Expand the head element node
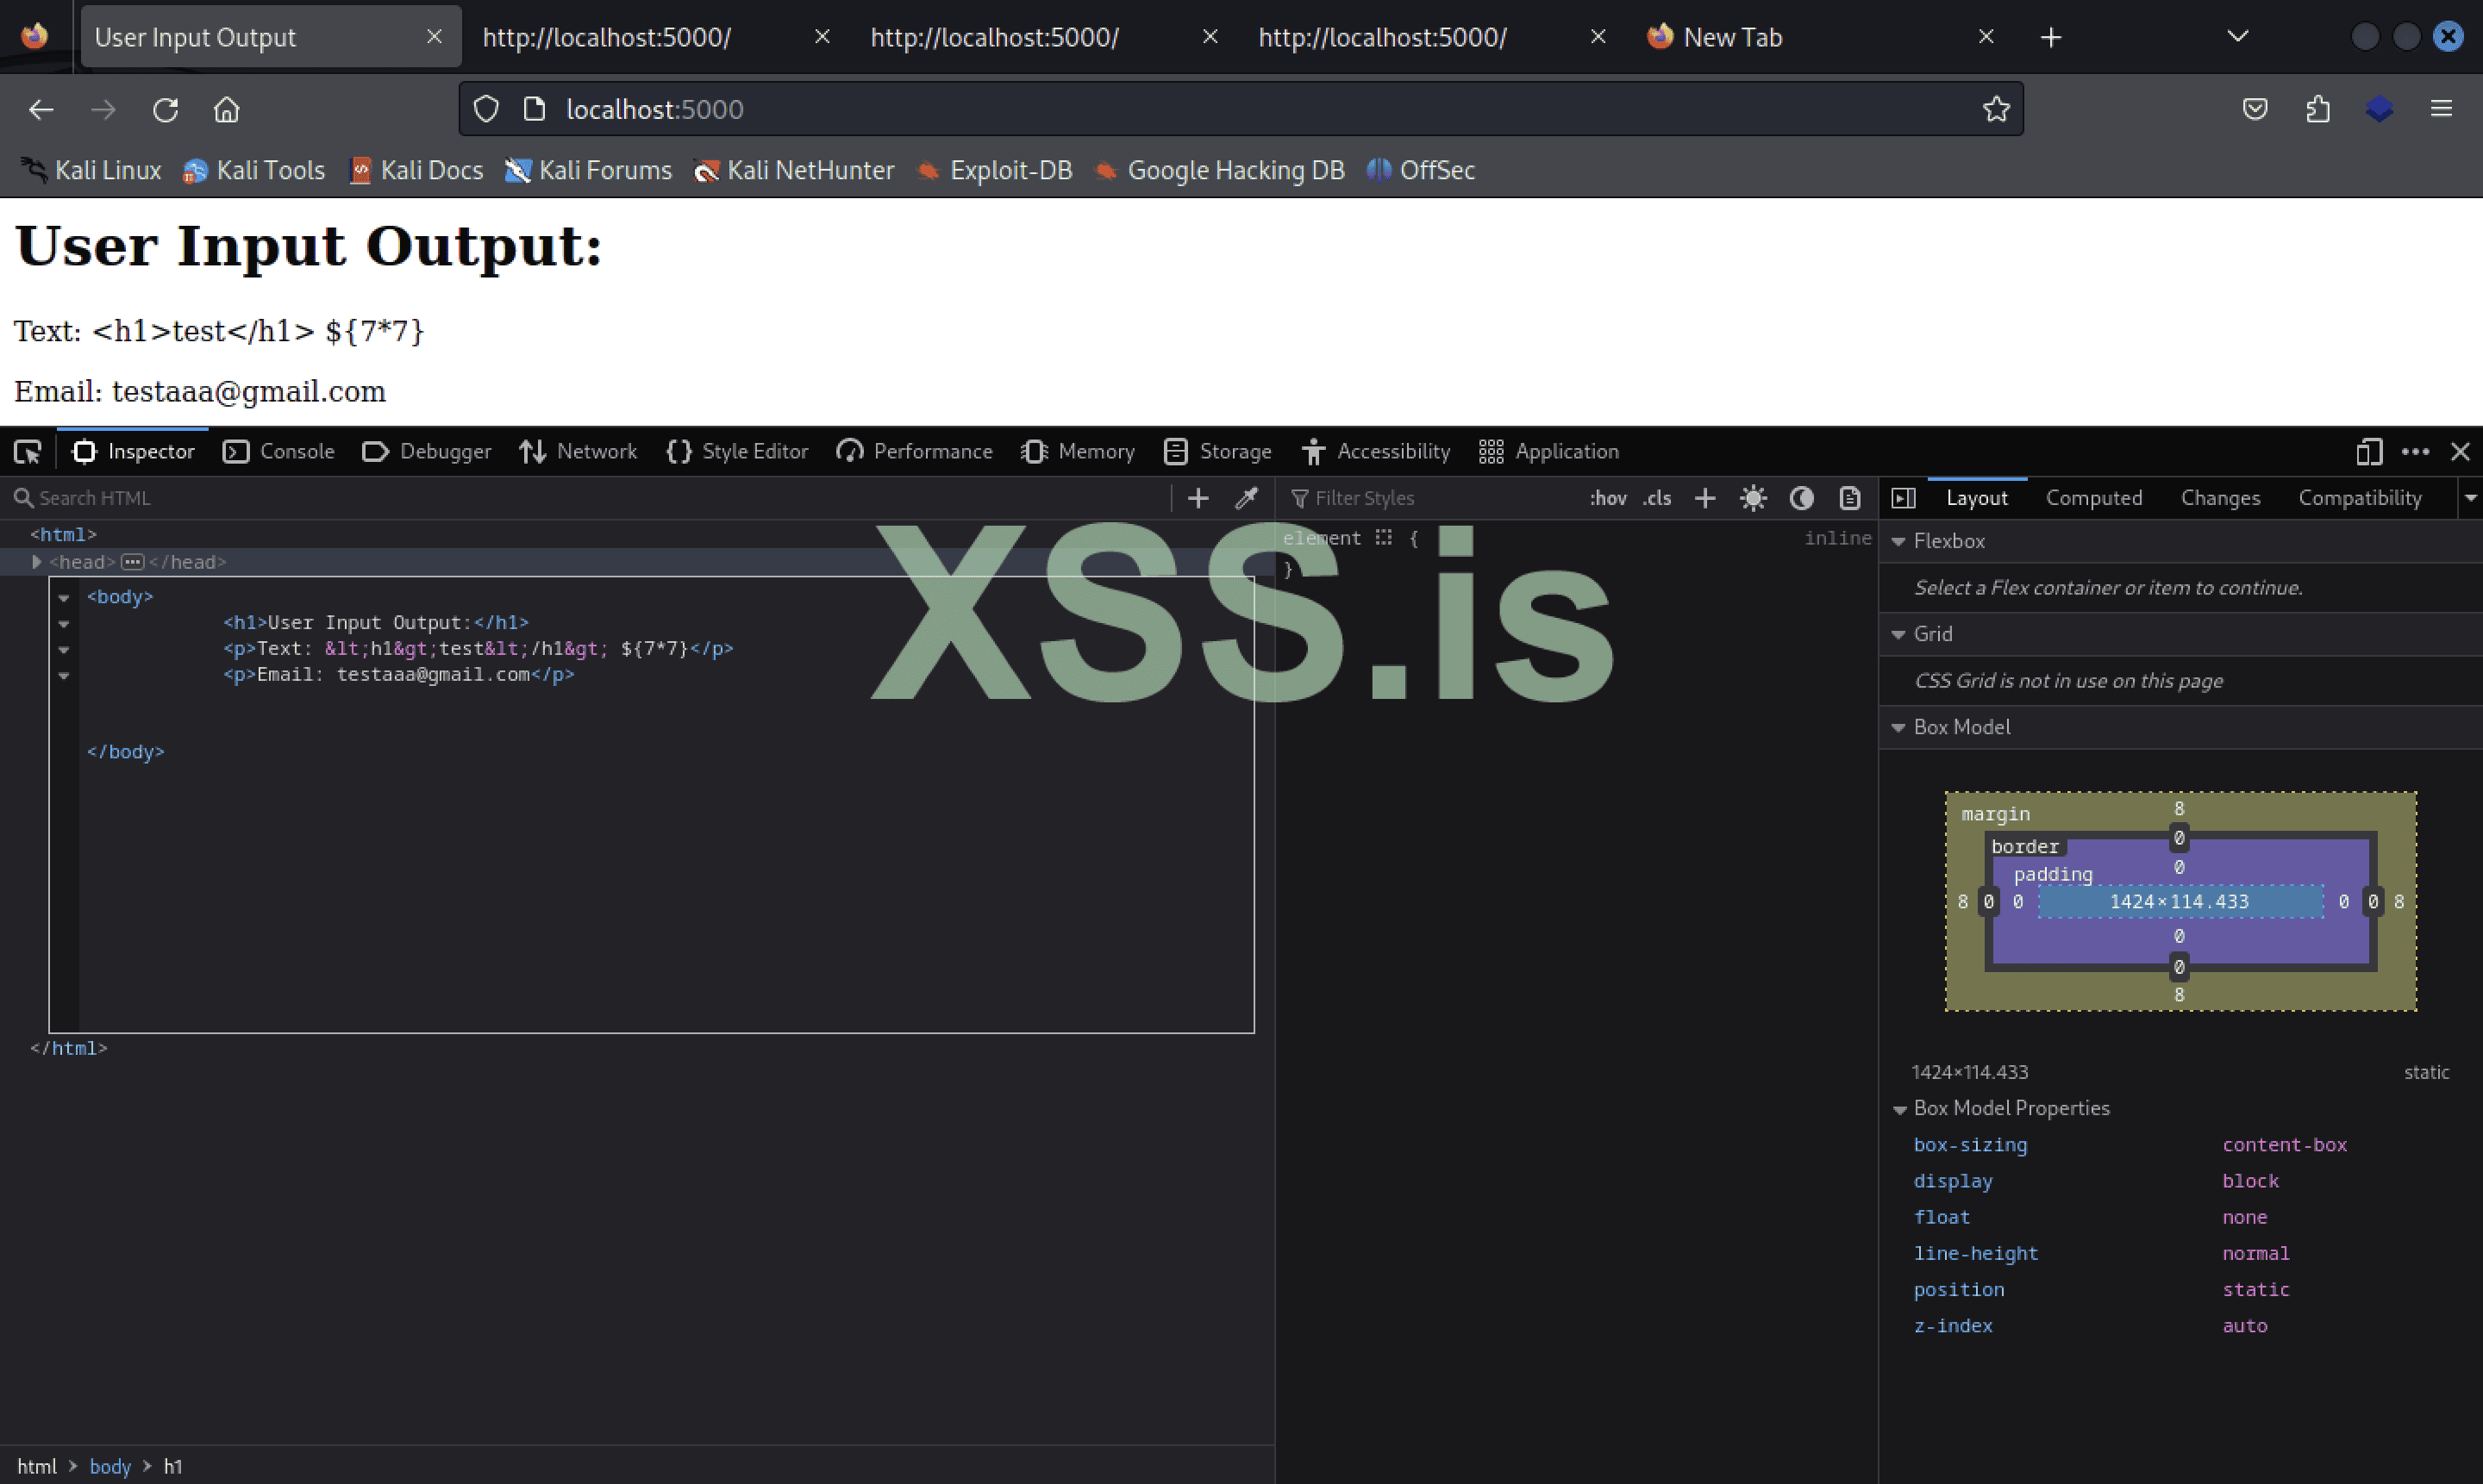The width and height of the screenshot is (2483, 1484). pyautogui.click(x=36, y=562)
